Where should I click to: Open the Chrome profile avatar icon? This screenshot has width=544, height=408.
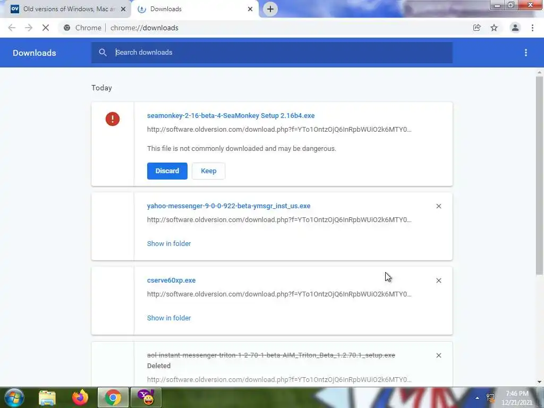[x=515, y=28]
